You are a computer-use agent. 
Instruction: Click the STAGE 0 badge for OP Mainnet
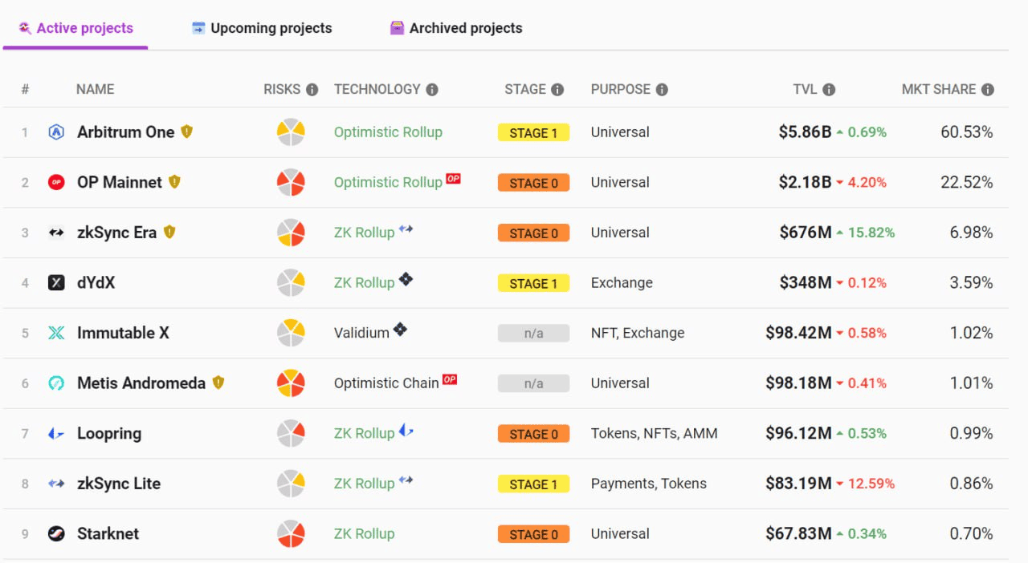click(x=533, y=183)
